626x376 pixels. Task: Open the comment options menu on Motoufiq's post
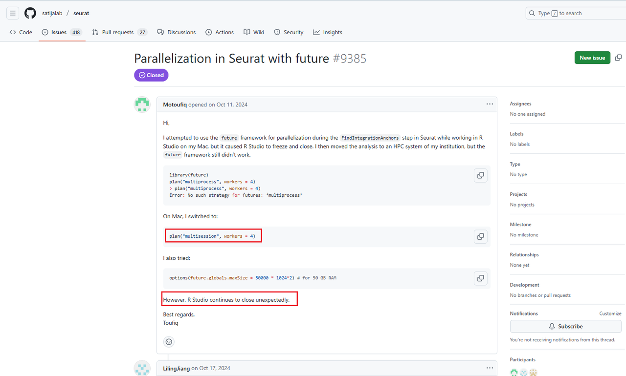point(490,104)
